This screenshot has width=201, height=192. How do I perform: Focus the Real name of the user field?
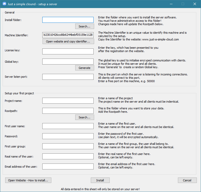click(68, 156)
